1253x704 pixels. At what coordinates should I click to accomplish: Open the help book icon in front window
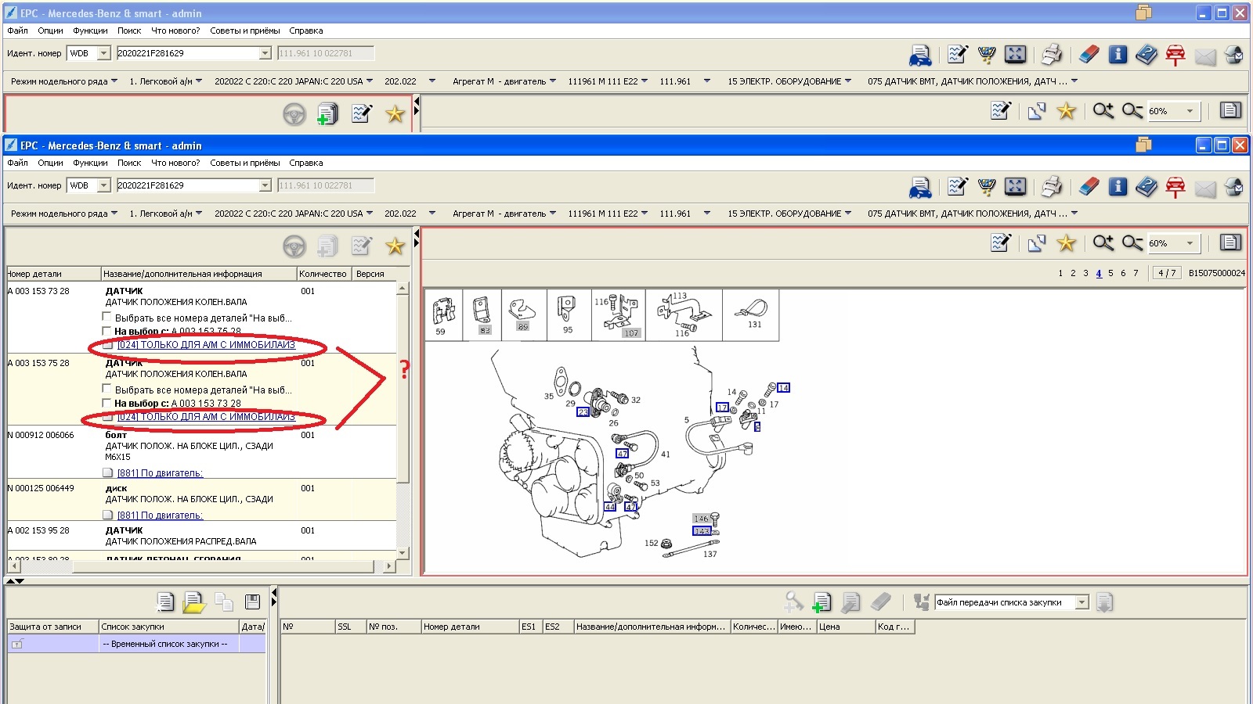pyautogui.click(x=1146, y=186)
